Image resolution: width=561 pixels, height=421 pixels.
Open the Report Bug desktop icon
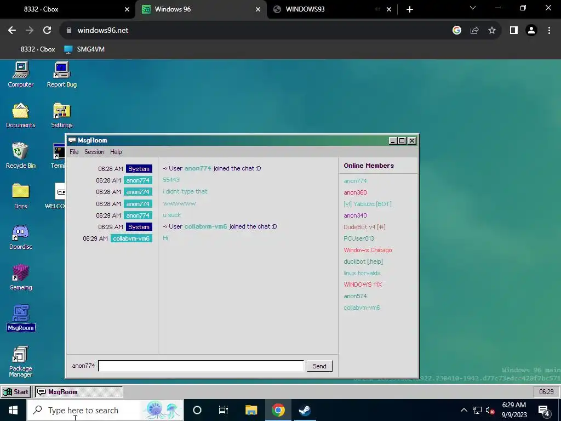point(61,75)
